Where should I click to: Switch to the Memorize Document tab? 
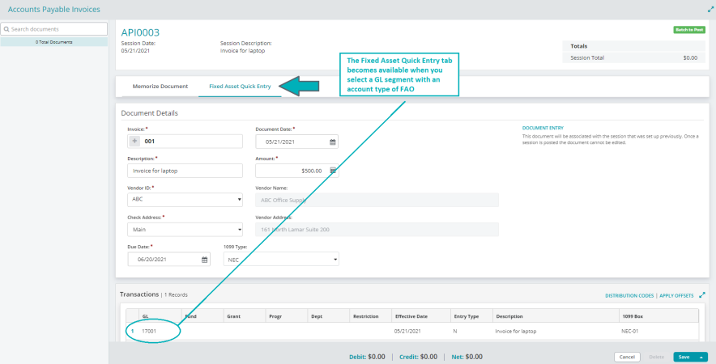click(x=160, y=86)
